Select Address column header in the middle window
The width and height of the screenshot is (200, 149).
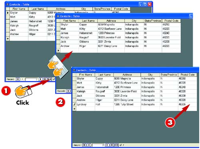click(x=111, y=21)
